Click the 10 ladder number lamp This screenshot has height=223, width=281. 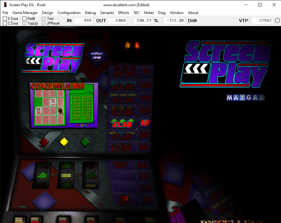(147, 200)
